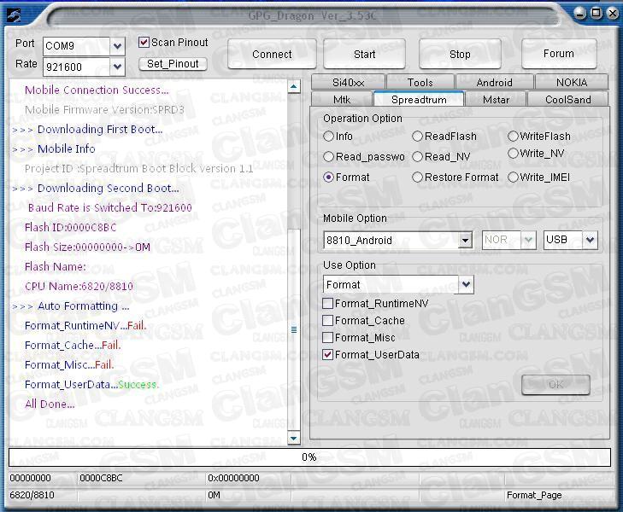Open the Rate 921600 dropdown
The height and width of the screenshot is (512, 623).
click(x=117, y=67)
